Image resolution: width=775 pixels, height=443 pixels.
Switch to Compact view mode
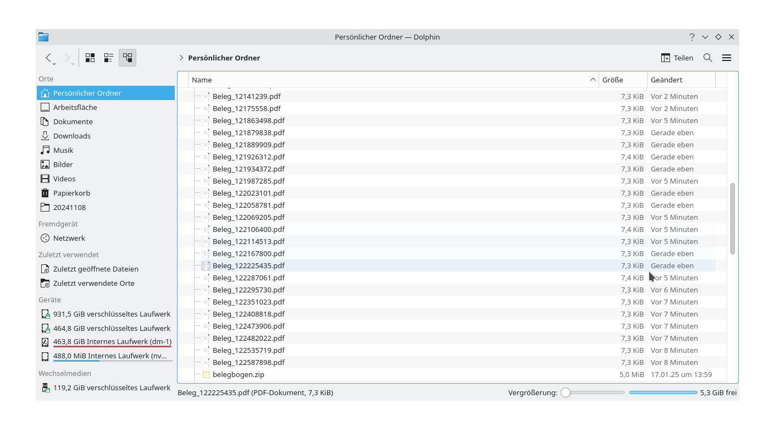(109, 58)
